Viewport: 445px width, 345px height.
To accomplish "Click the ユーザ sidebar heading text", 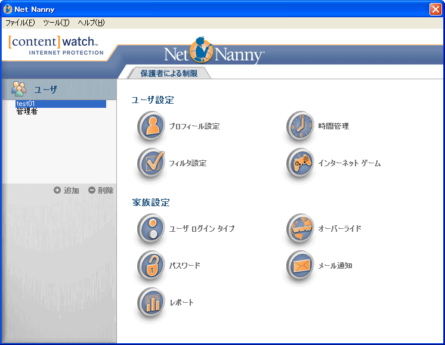I will pos(46,89).
